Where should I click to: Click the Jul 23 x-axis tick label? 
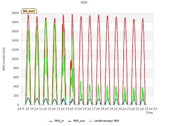(x=144, y=109)
